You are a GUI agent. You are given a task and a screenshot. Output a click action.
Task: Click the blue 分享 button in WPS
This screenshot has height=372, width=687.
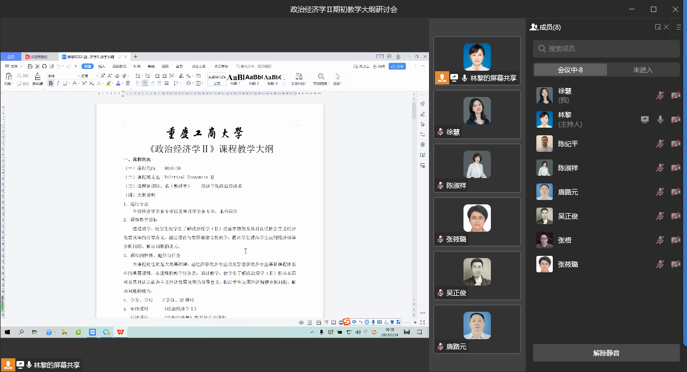pyautogui.click(x=397, y=66)
